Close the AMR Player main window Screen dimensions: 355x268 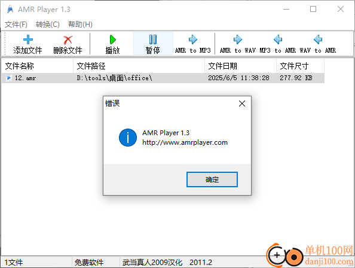click(341, 10)
